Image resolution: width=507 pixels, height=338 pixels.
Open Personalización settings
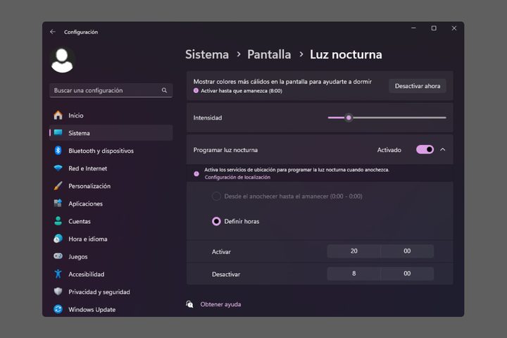point(111,186)
